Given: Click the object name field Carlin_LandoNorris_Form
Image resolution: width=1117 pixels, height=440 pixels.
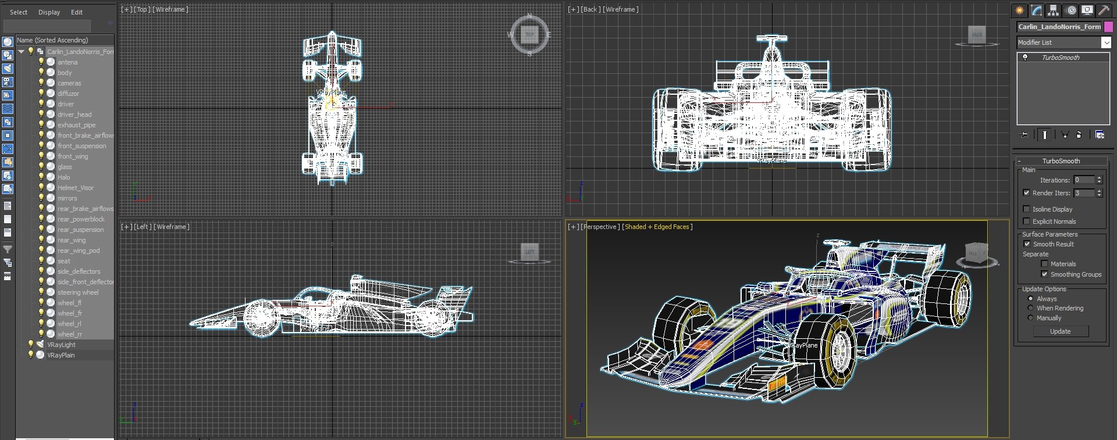Looking at the screenshot, I should point(1059,27).
